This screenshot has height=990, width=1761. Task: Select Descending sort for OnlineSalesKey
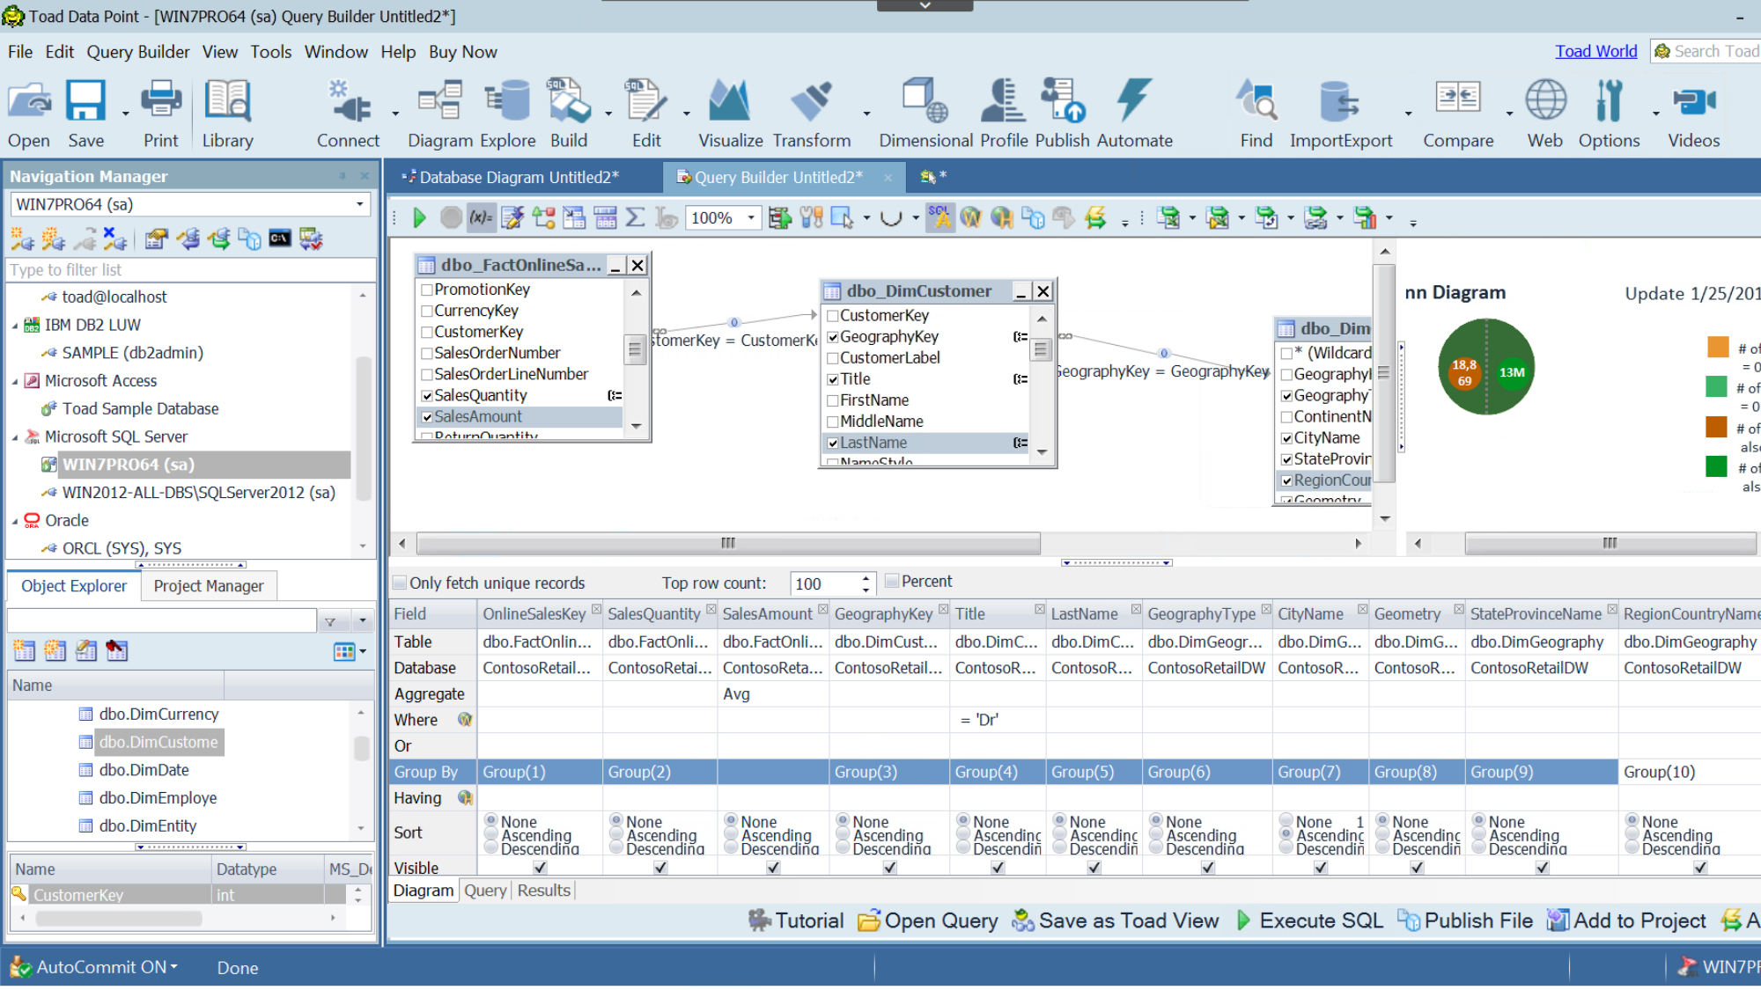491,847
